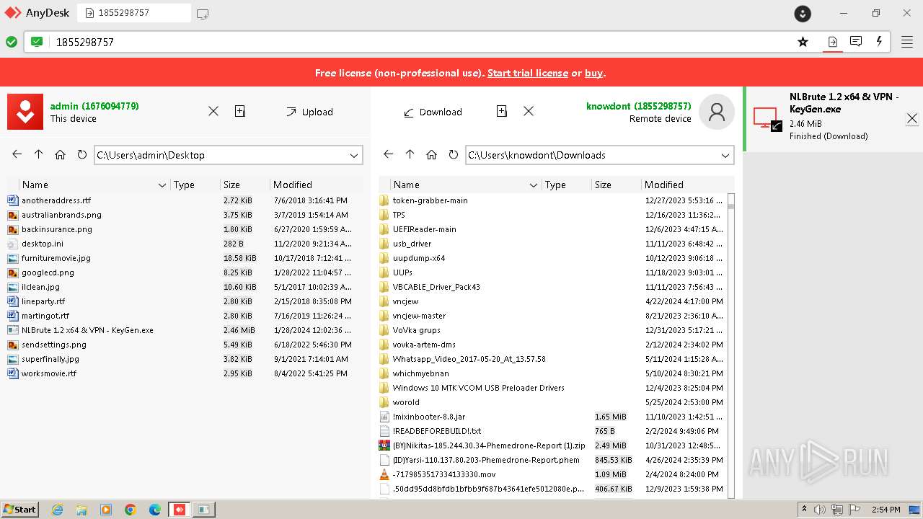This screenshot has height=519, width=923.
Task: Switch to the 1855298757 session tab
Action: coord(134,13)
